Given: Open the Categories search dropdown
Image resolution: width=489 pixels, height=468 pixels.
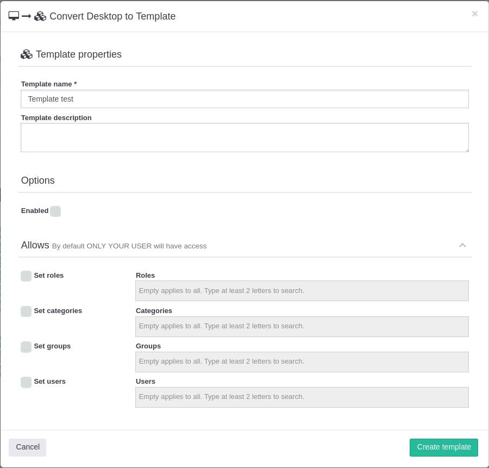Looking at the screenshot, I should point(302,326).
